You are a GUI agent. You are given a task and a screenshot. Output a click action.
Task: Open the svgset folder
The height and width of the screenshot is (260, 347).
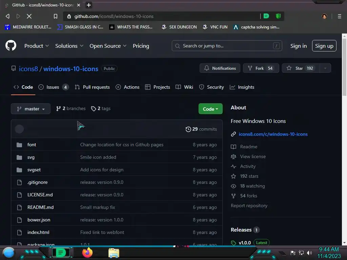point(34,170)
